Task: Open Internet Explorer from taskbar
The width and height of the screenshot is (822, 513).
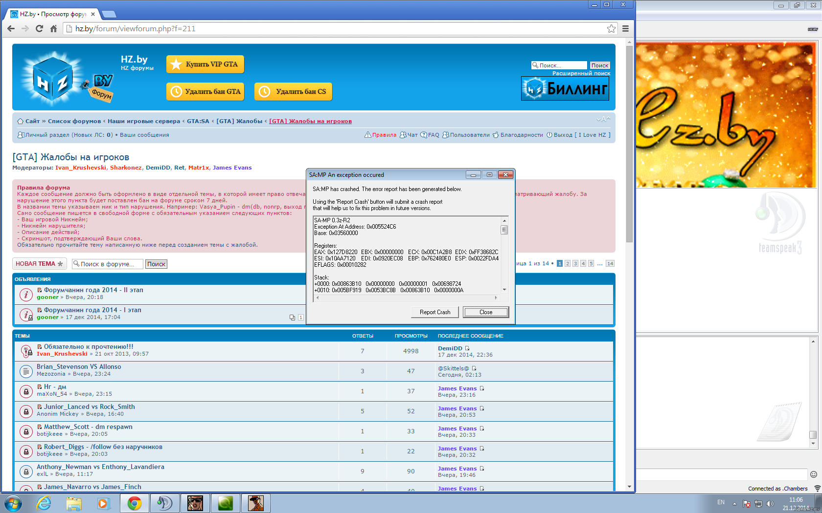Action: pyautogui.click(x=44, y=503)
